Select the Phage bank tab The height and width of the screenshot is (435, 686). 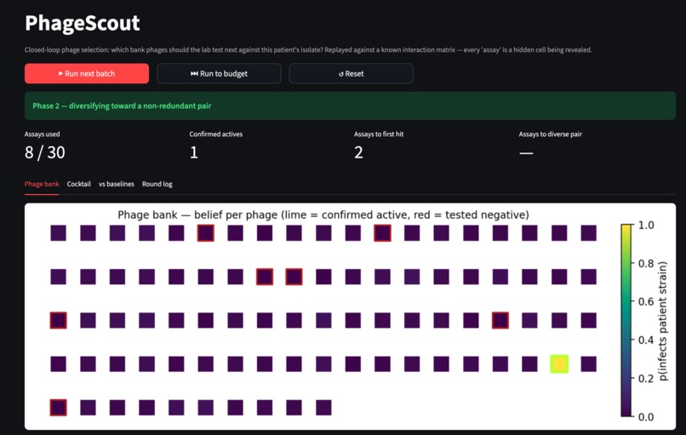pos(42,184)
